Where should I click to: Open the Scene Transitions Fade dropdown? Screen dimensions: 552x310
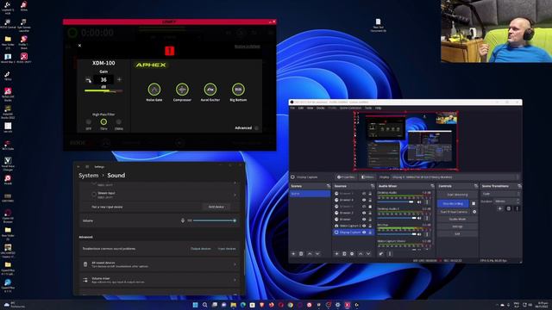pyautogui.click(x=500, y=194)
